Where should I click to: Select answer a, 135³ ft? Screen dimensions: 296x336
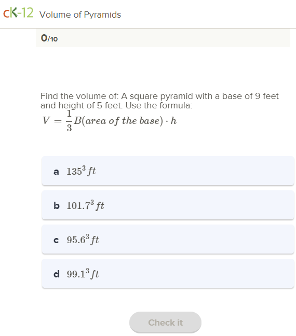168,171
